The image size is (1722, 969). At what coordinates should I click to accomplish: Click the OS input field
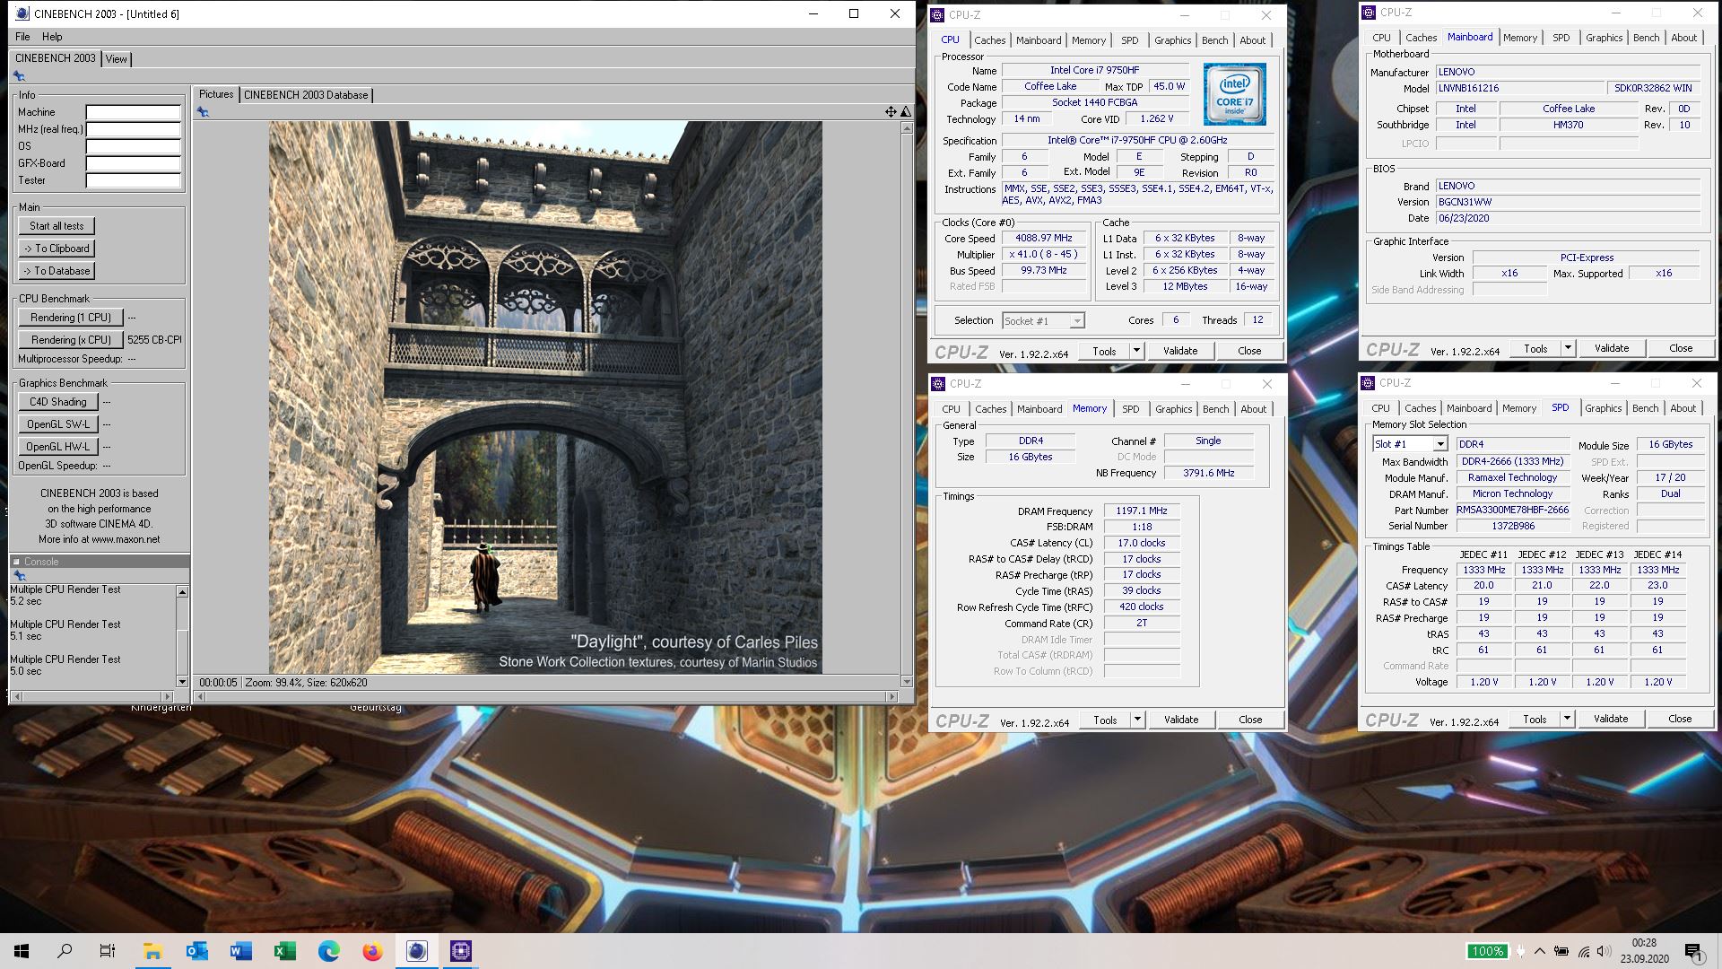coord(134,147)
